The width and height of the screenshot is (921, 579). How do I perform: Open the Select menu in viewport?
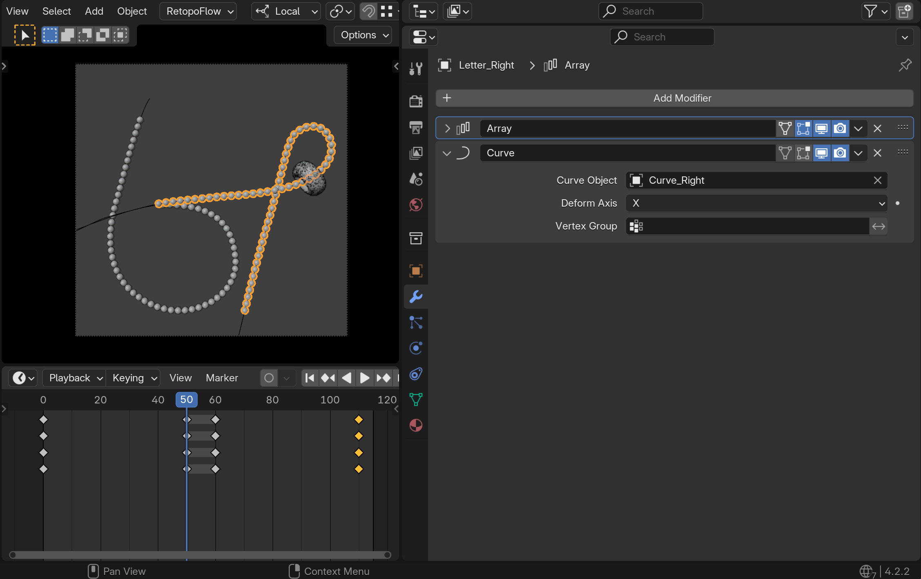[56, 11]
